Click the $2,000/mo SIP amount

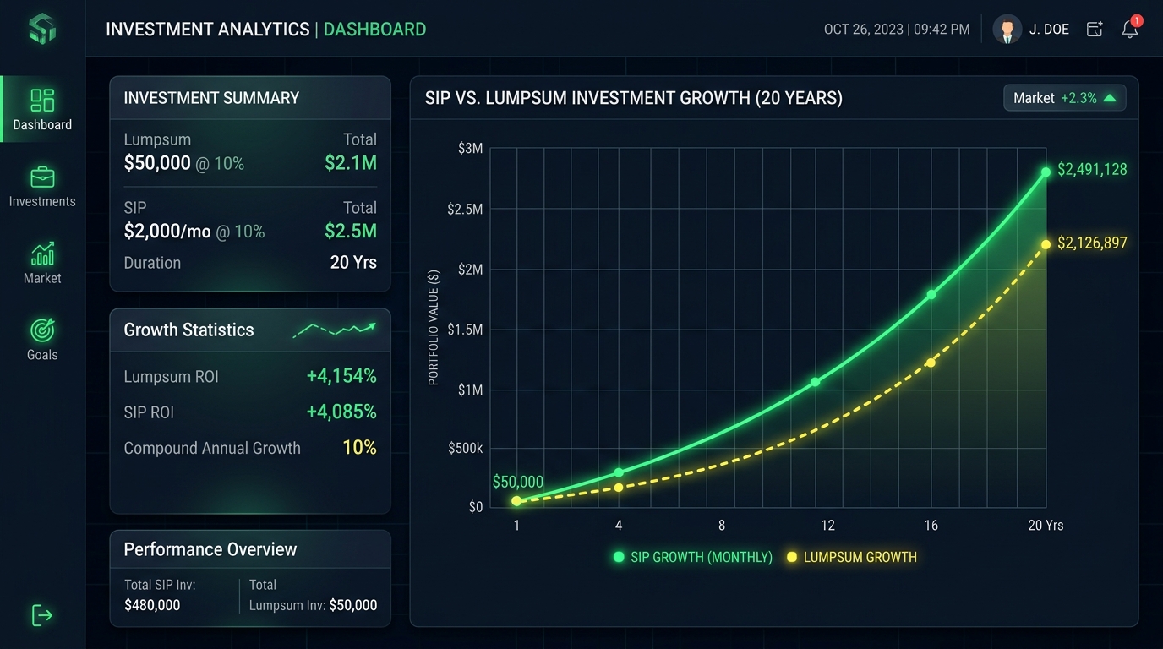tap(167, 231)
